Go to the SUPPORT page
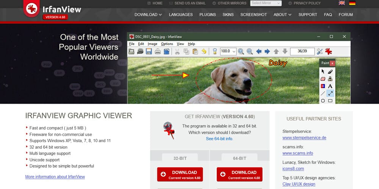 click(308, 14)
